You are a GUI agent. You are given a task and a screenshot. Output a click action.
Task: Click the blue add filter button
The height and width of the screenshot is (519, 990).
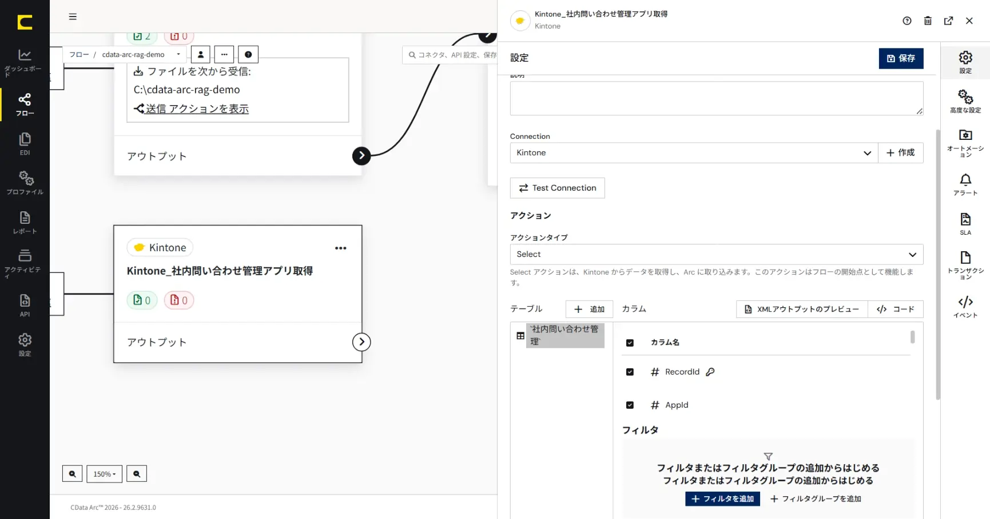(722, 499)
